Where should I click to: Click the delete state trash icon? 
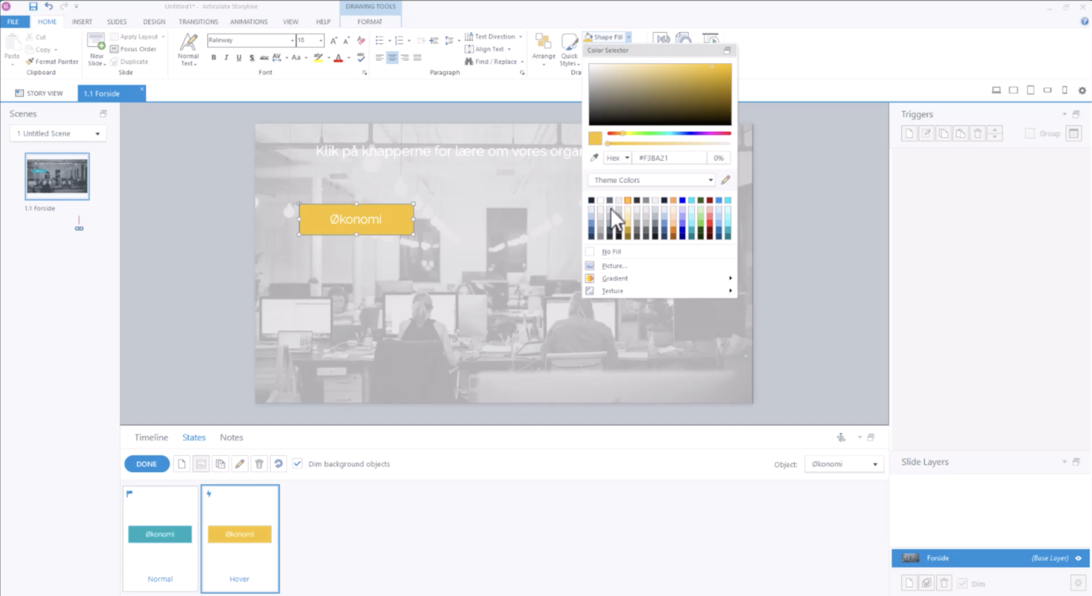(x=259, y=464)
